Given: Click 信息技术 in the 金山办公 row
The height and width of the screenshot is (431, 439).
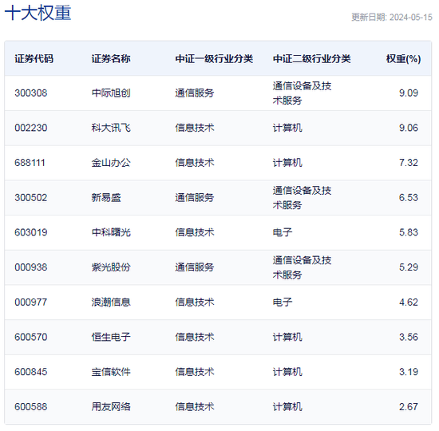Looking at the screenshot, I should (x=195, y=163).
